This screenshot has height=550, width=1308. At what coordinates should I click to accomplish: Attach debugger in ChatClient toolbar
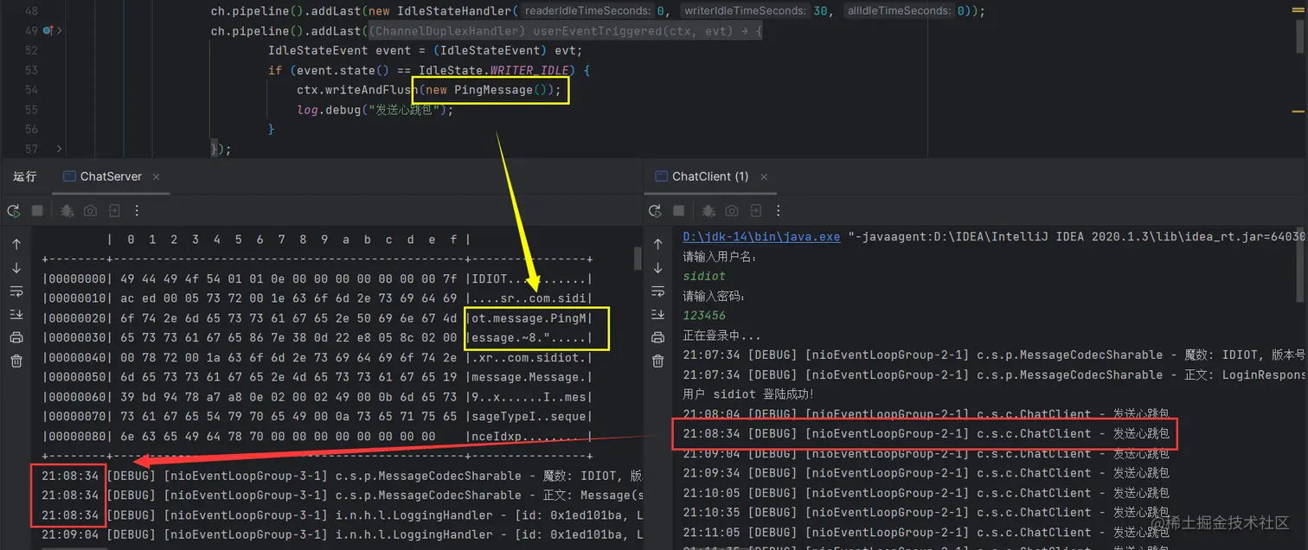point(708,210)
